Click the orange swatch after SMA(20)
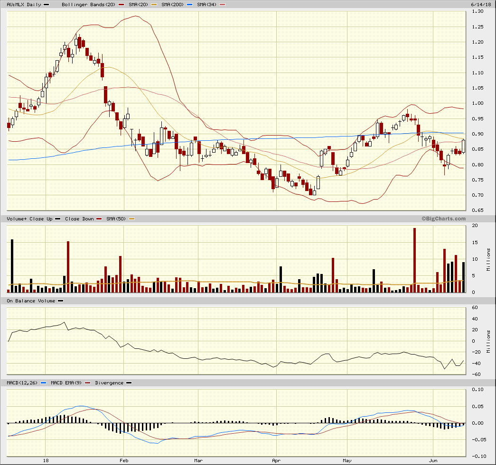This screenshot has width=496, height=465. [x=153, y=4]
